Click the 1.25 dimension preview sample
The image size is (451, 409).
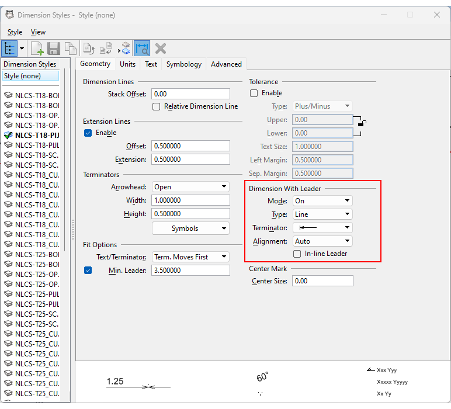pyautogui.click(x=138, y=383)
